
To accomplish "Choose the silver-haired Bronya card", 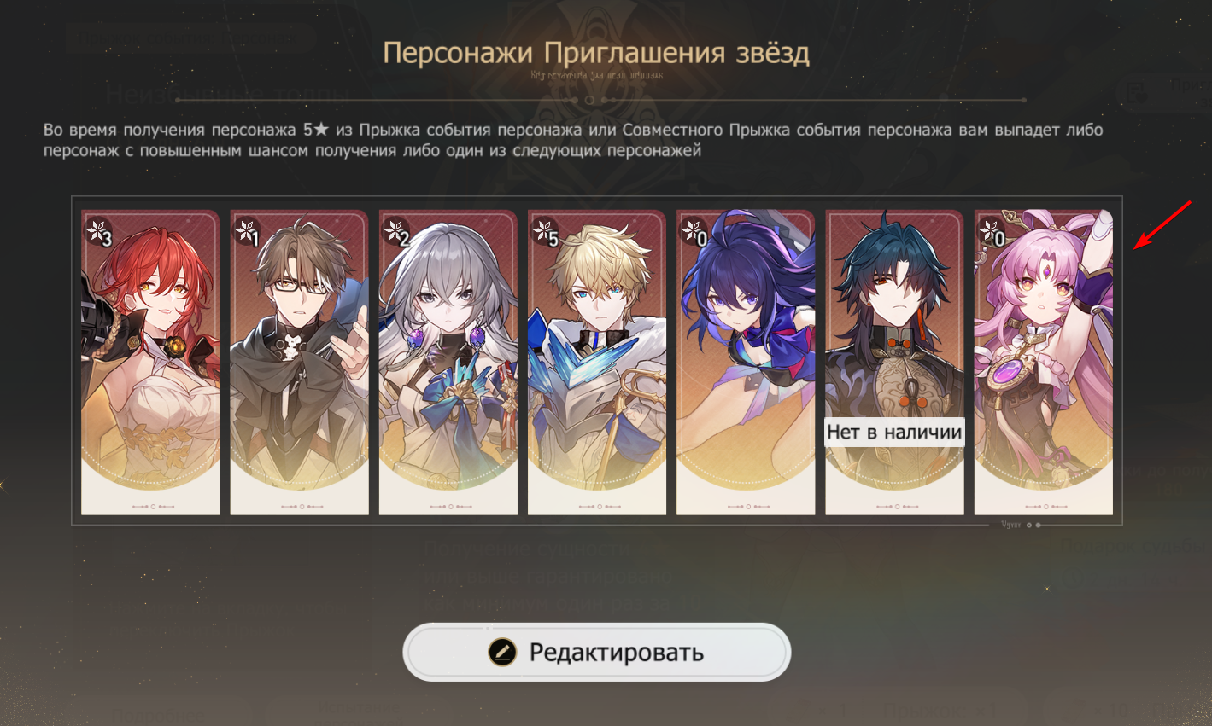I will point(448,363).
